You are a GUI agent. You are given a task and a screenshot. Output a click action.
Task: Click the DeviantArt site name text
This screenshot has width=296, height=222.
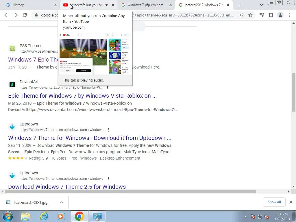click(29, 82)
